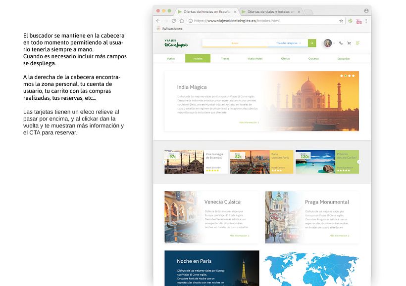Open the shopping cart in the site header
Screen dimensions: 406x286
pos(349,43)
